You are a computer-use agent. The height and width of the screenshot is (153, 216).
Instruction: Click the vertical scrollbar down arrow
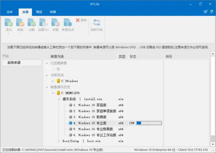click(213, 144)
